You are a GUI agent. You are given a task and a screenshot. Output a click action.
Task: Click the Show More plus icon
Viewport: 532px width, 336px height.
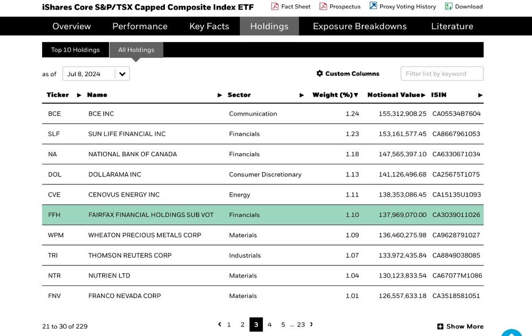click(x=440, y=326)
